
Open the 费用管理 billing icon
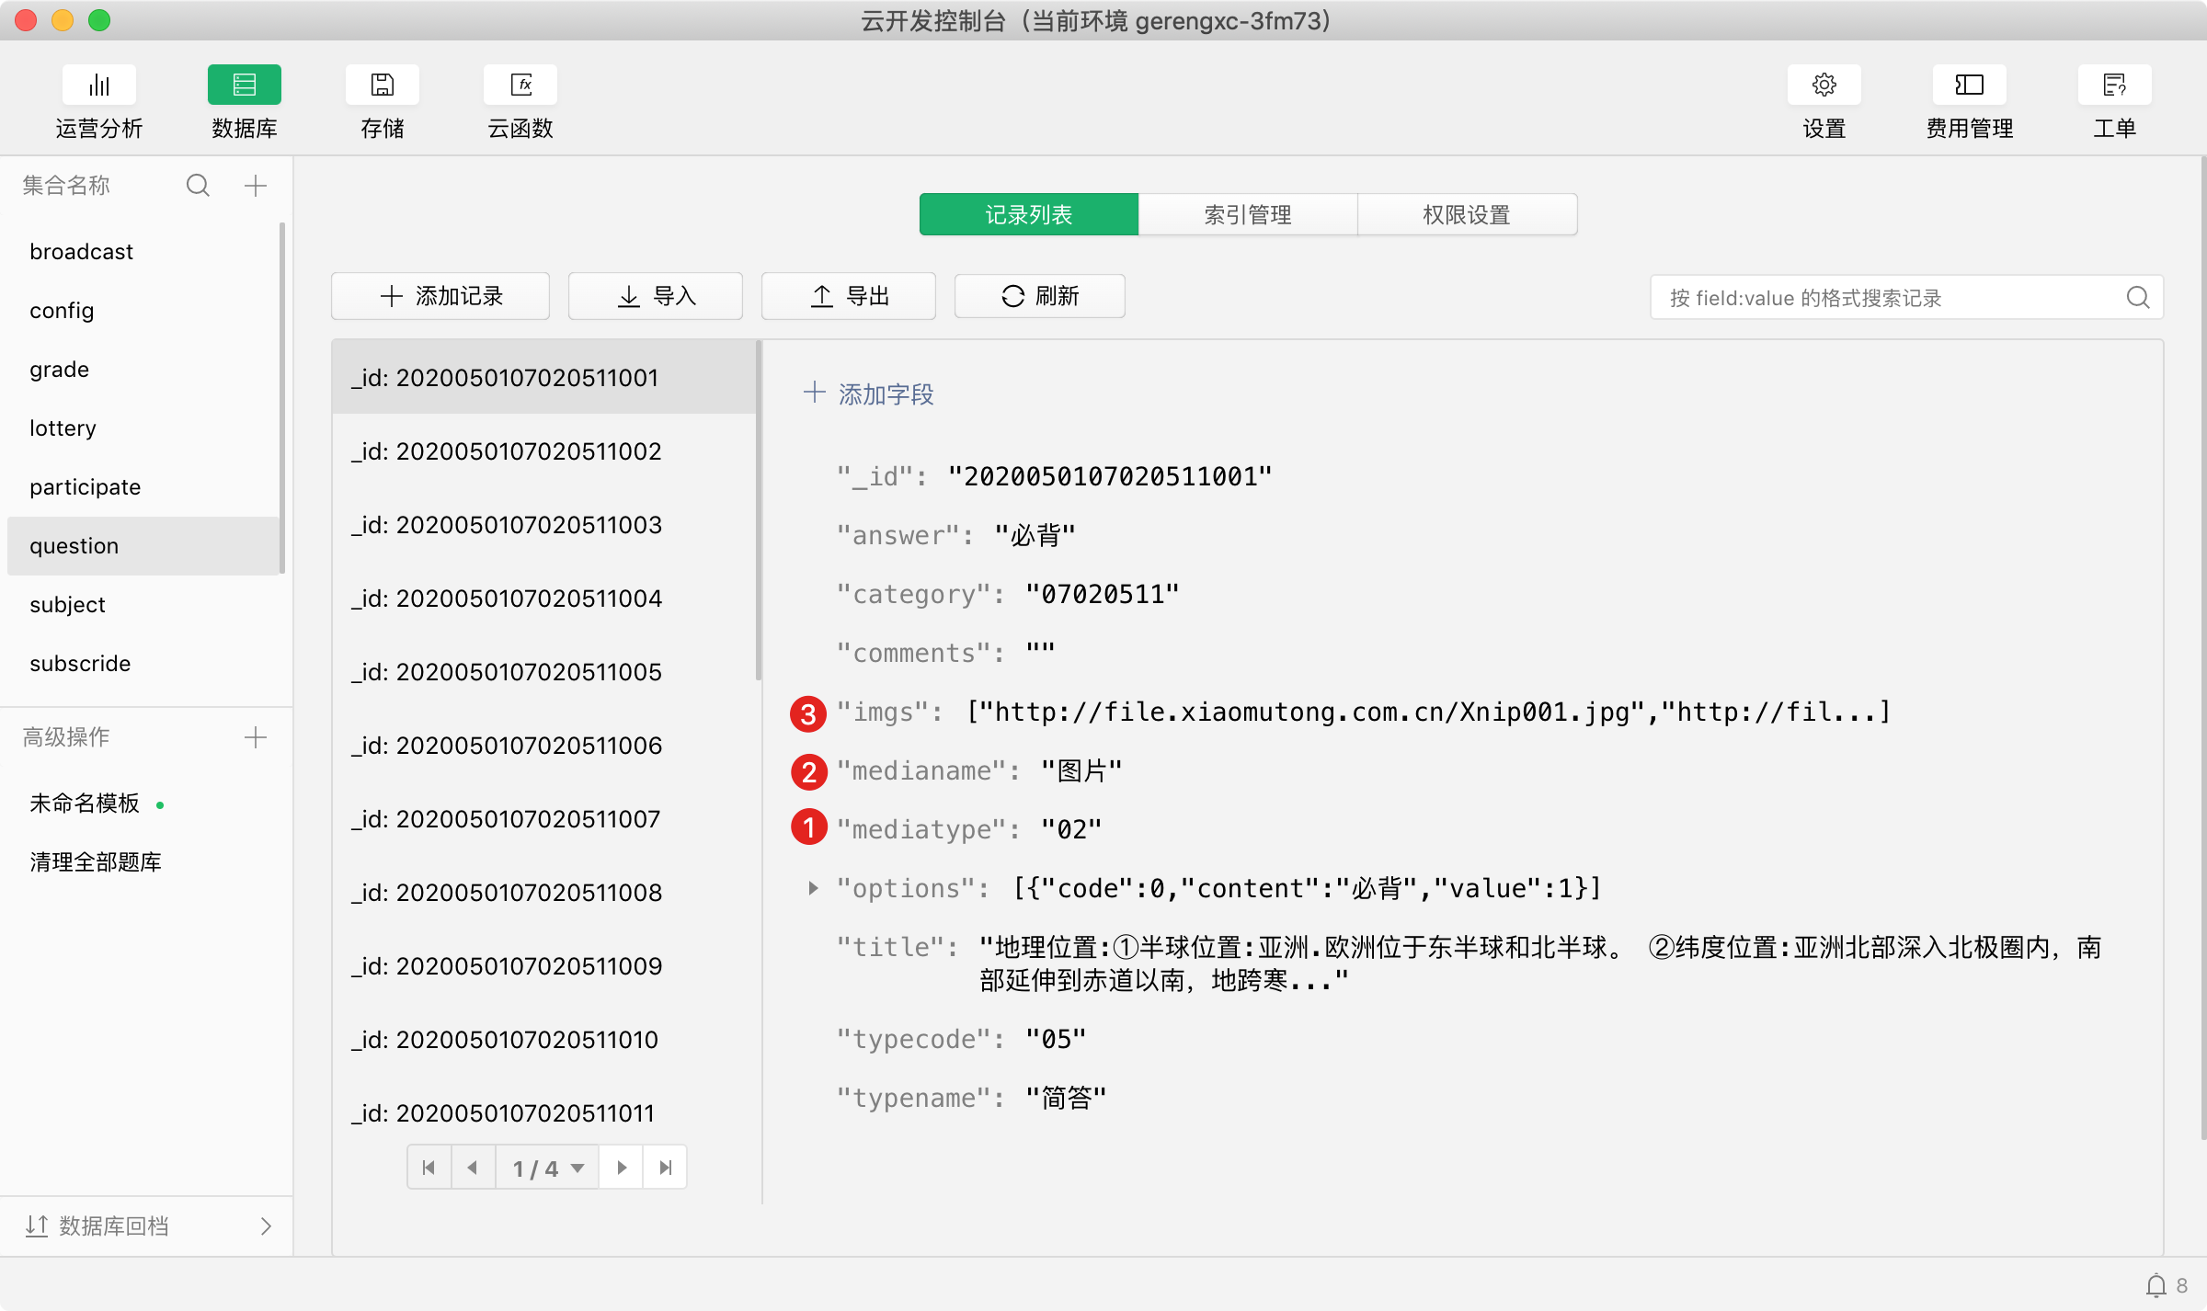pyautogui.click(x=1969, y=85)
